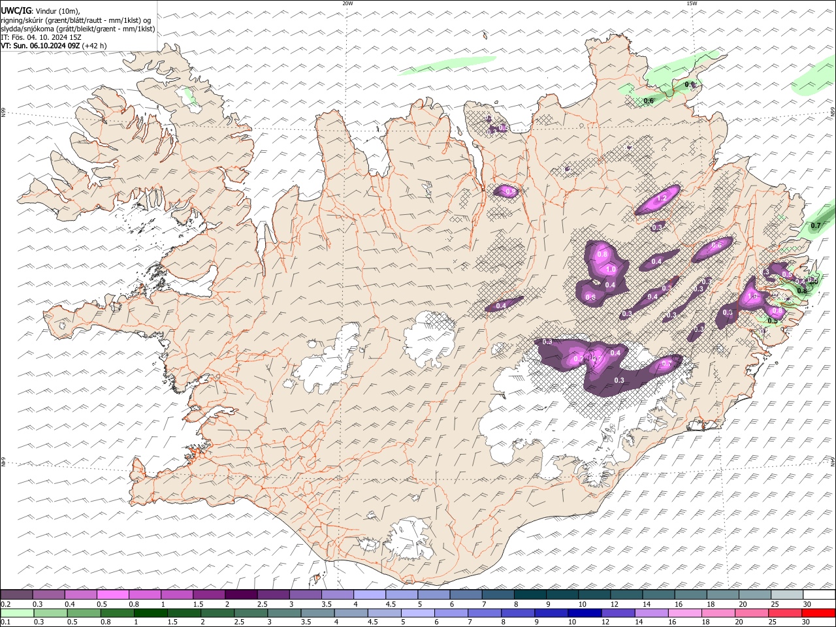This screenshot has height=627, width=836.
Task: Pick the darkest green 1 swatch in lower legend row
Action: pos(150,613)
